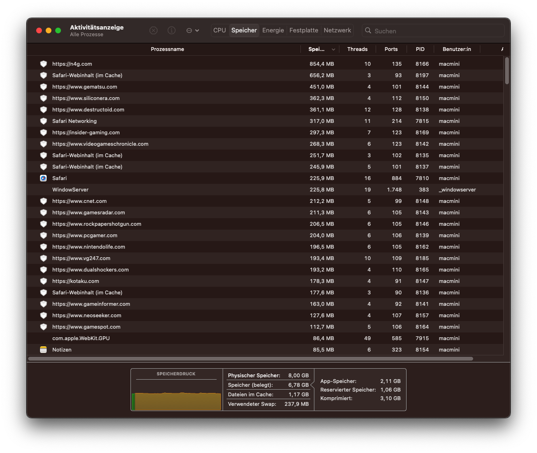Click the stop process (X) toolbar icon
The height and width of the screenshot is (453, 537).
pos(153,30)
